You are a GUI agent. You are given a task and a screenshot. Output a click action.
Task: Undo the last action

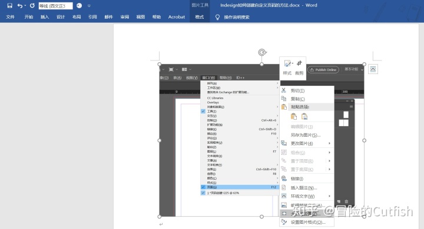tap(20, 6)
